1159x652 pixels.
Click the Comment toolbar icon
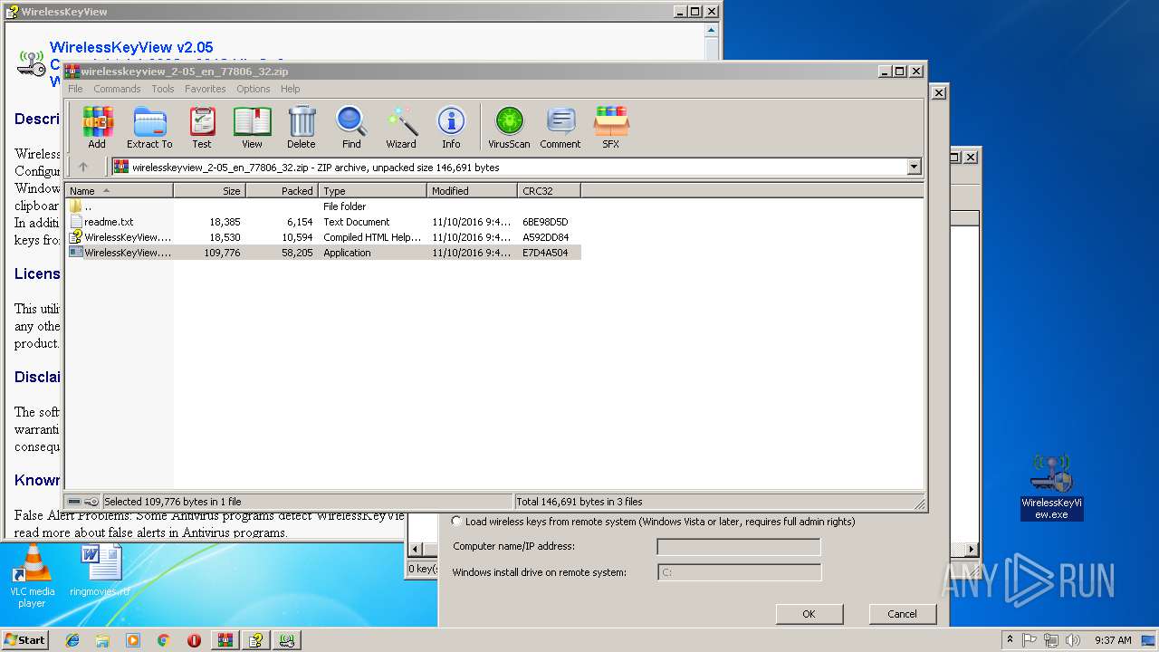[560, 127]
